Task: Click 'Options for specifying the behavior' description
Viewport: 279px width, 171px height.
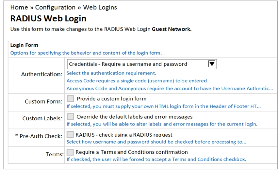Action: pos(86,53)
